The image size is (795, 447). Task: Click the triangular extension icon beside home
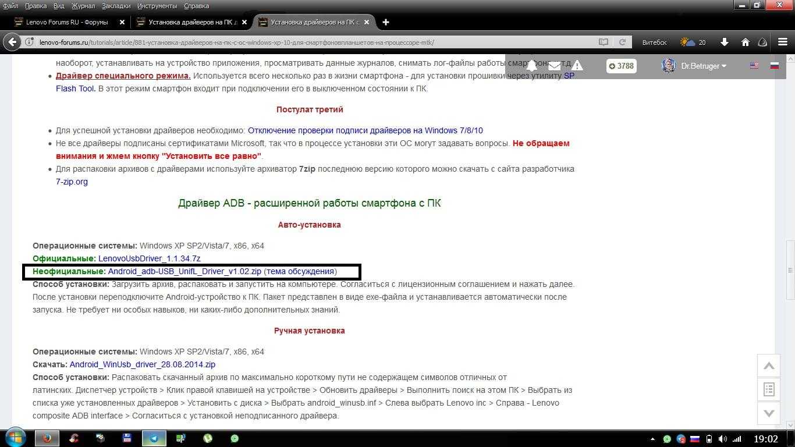pyautogui.click(x=763, y=42)
